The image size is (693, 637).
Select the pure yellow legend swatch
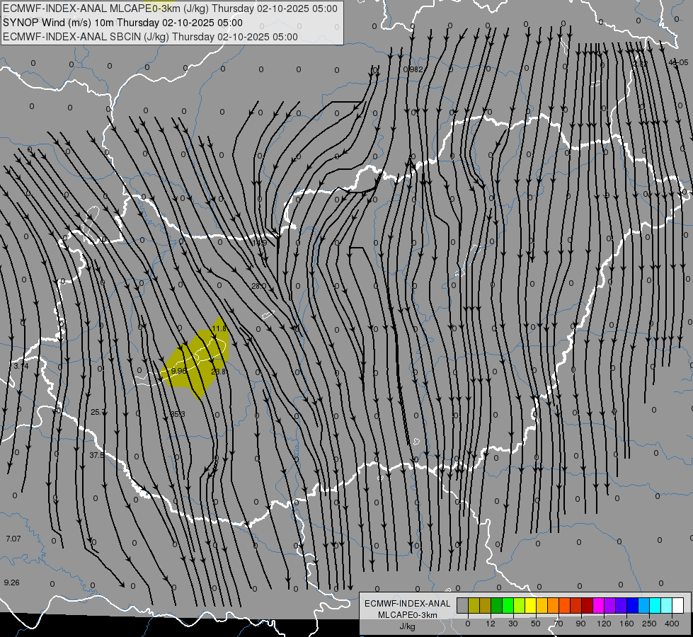530,605
